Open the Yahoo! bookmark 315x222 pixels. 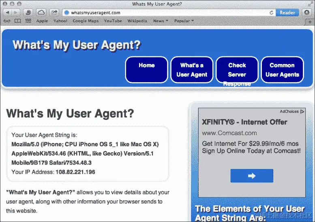[60, 21]
